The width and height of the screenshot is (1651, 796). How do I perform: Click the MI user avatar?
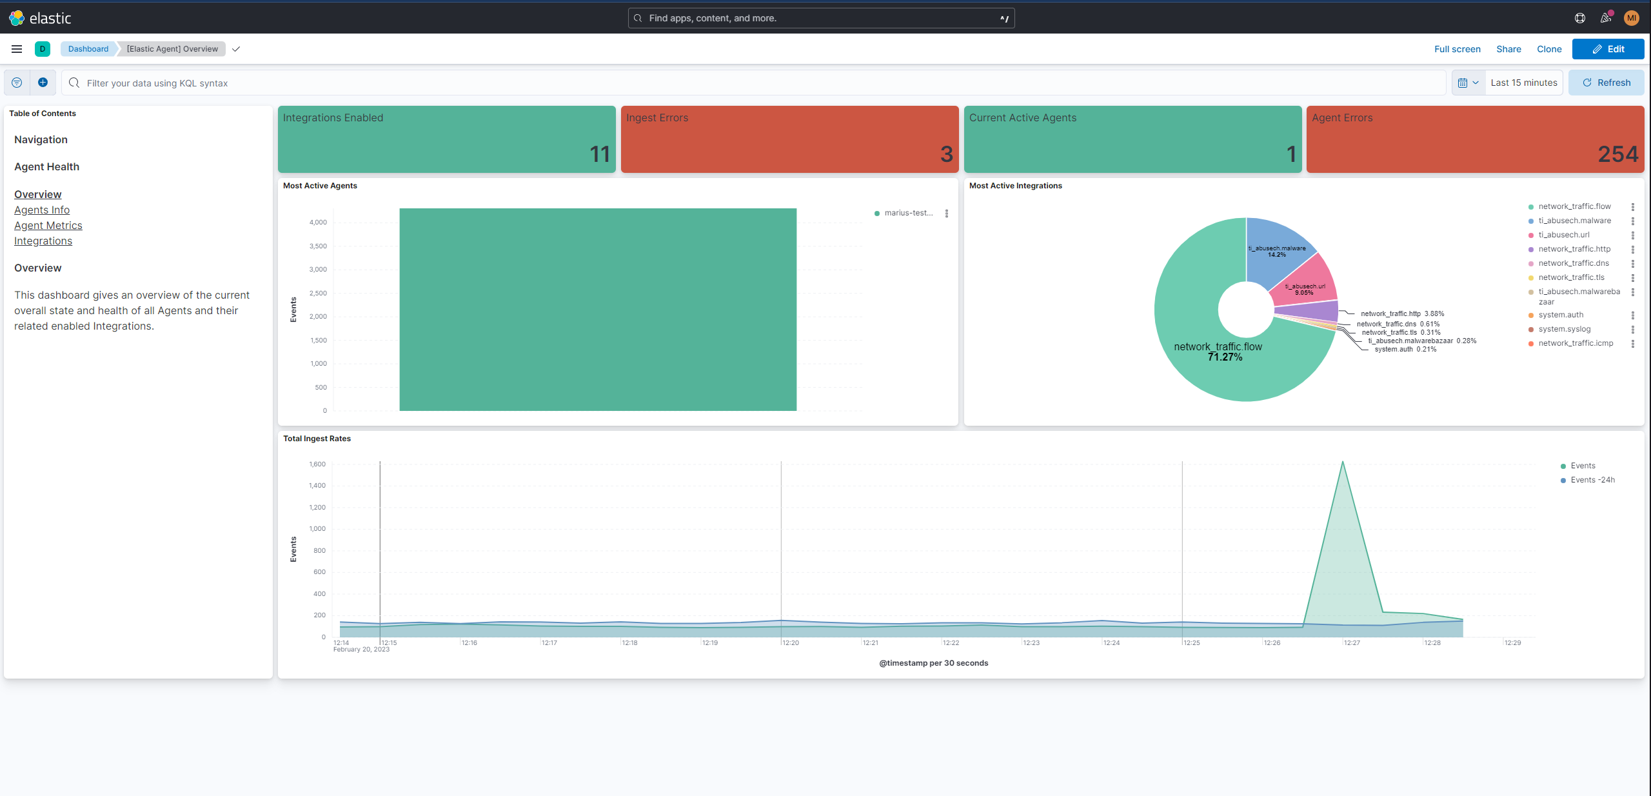(x=1632, y=17)
